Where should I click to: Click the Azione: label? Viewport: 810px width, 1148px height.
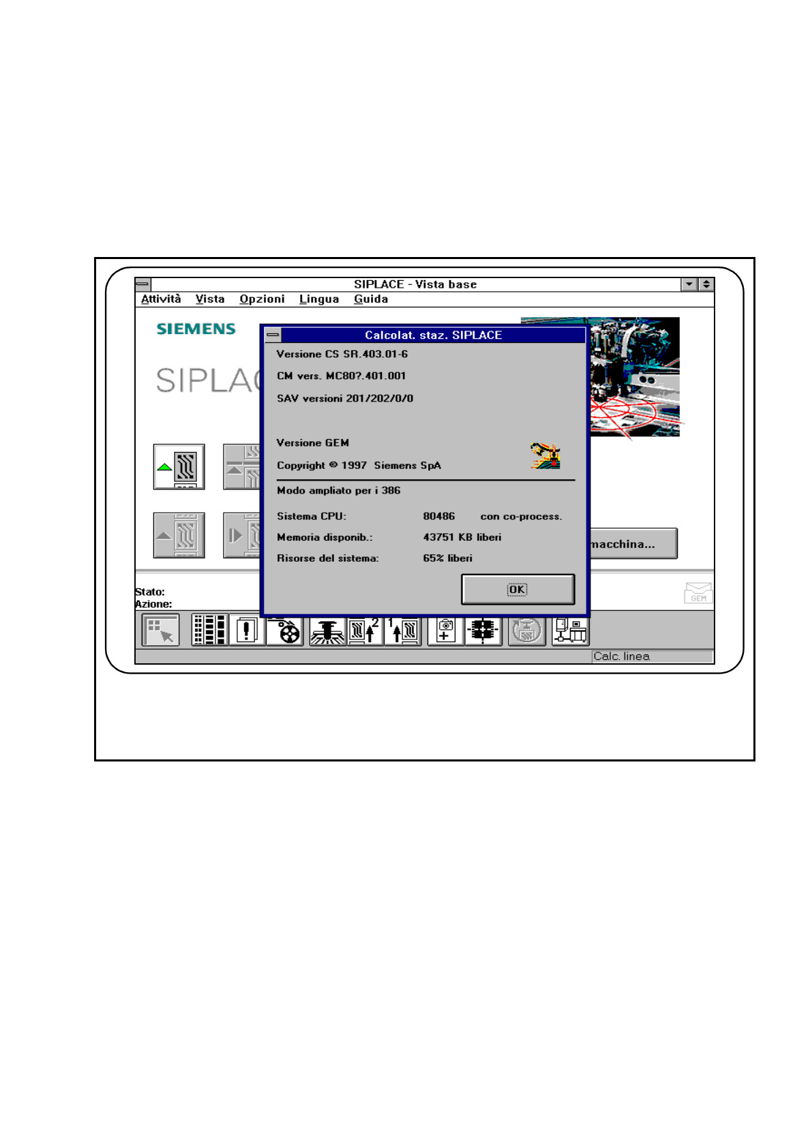coord(153,604)
